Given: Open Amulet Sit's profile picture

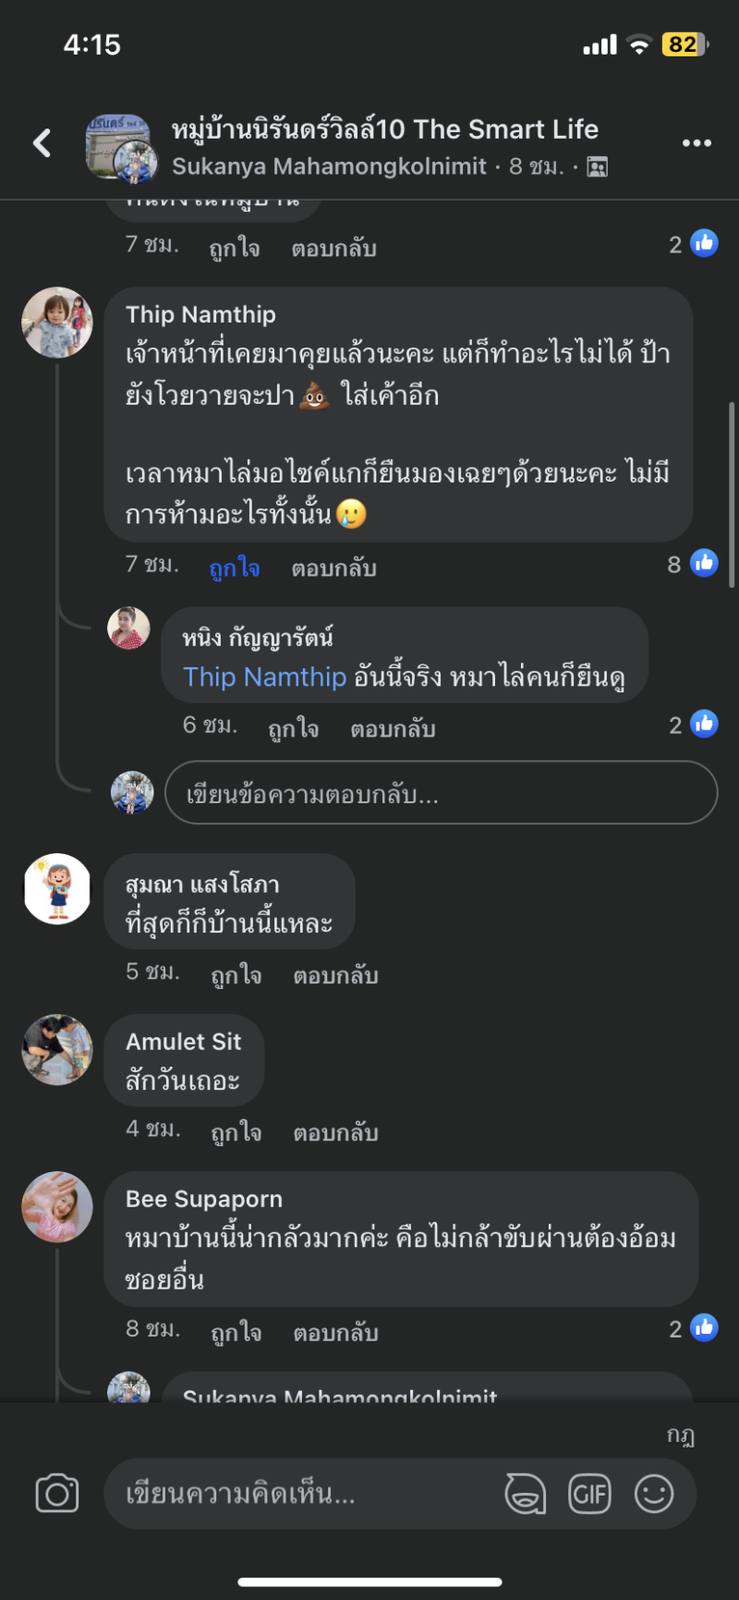Looking at the screenshot, I should click(x=57, y=1049).
